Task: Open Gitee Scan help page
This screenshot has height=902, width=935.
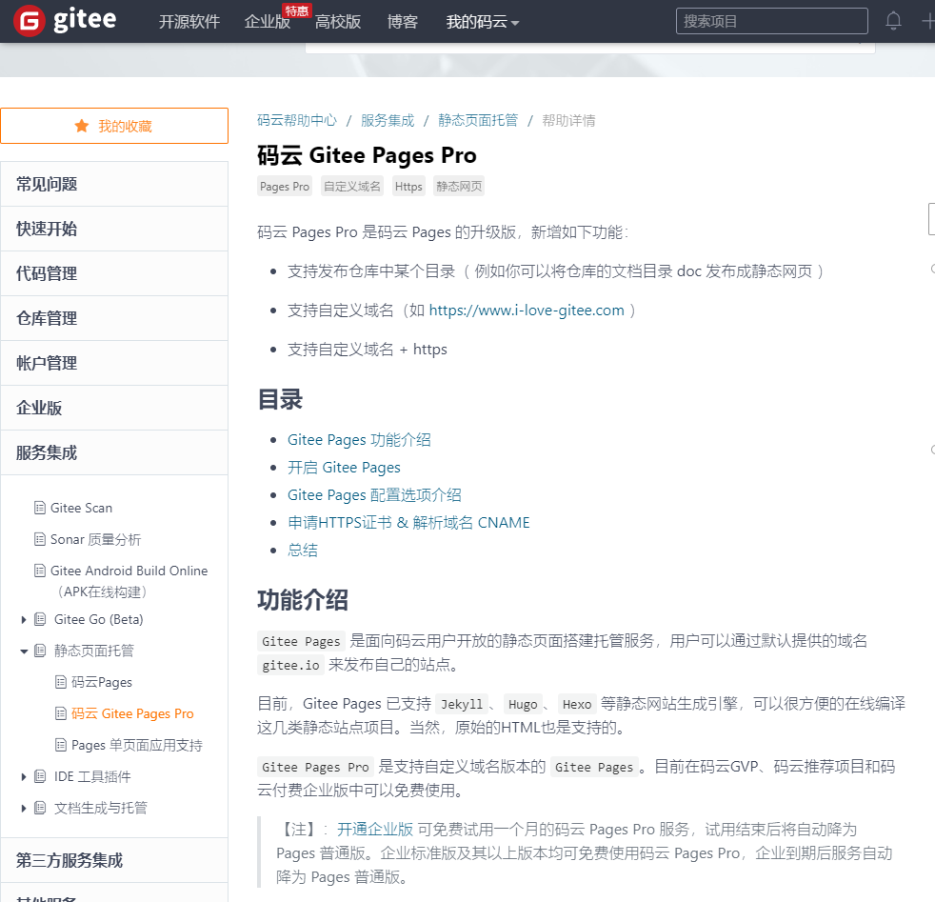Action: (81, 508)
